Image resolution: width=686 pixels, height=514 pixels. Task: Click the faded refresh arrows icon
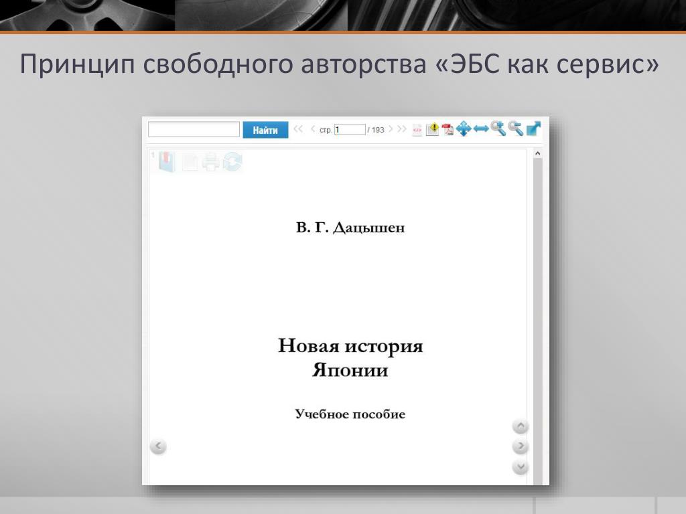pos(232,162)
